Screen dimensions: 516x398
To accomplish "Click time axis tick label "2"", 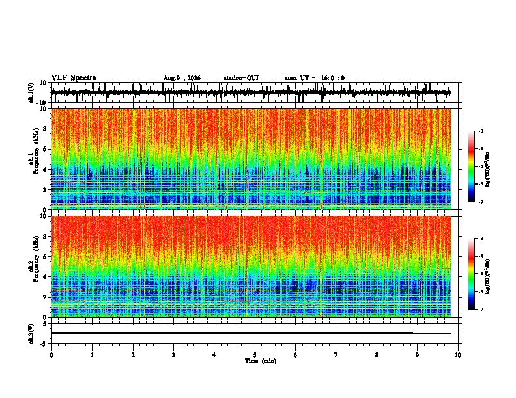I will pyautogui.click(x=133, y=355).
